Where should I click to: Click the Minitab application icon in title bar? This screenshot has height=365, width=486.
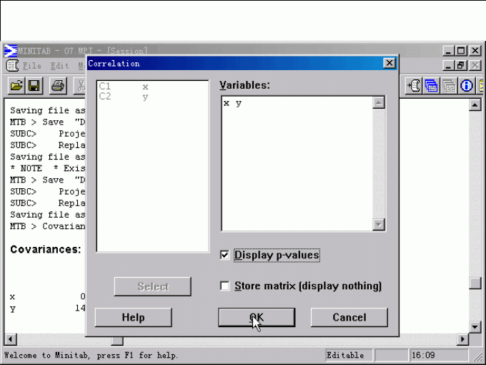point(11,51)
